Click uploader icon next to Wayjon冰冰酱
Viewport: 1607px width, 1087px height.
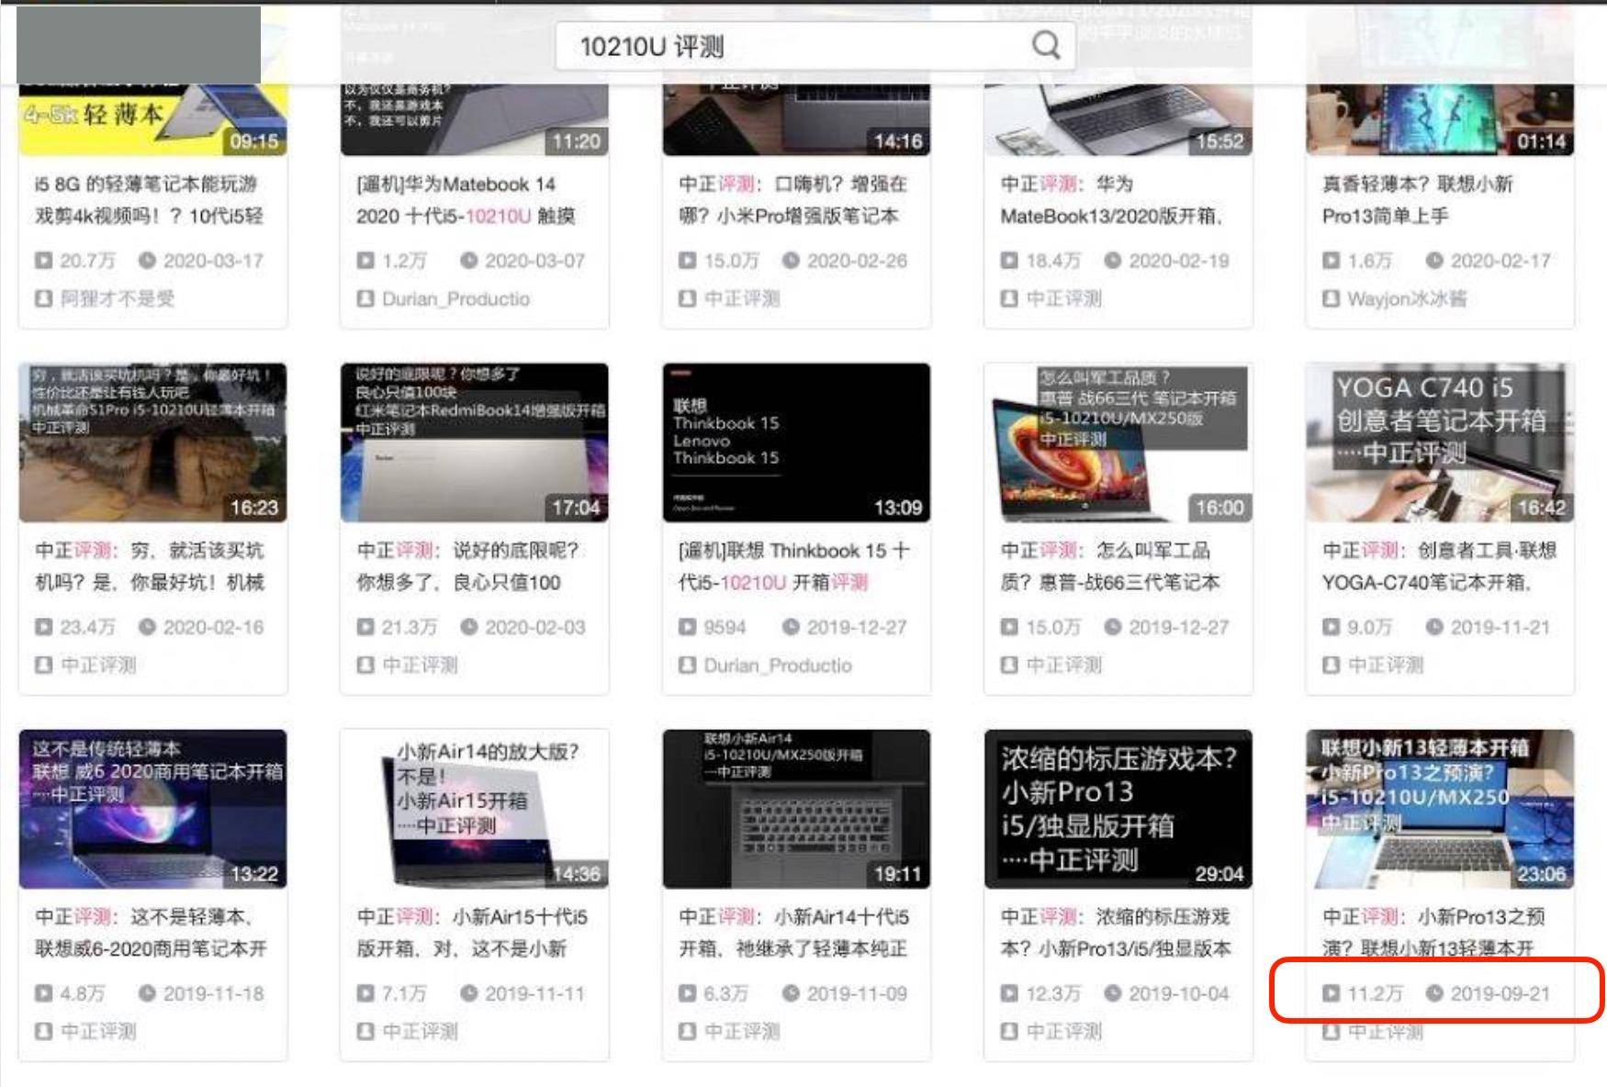1331,298
